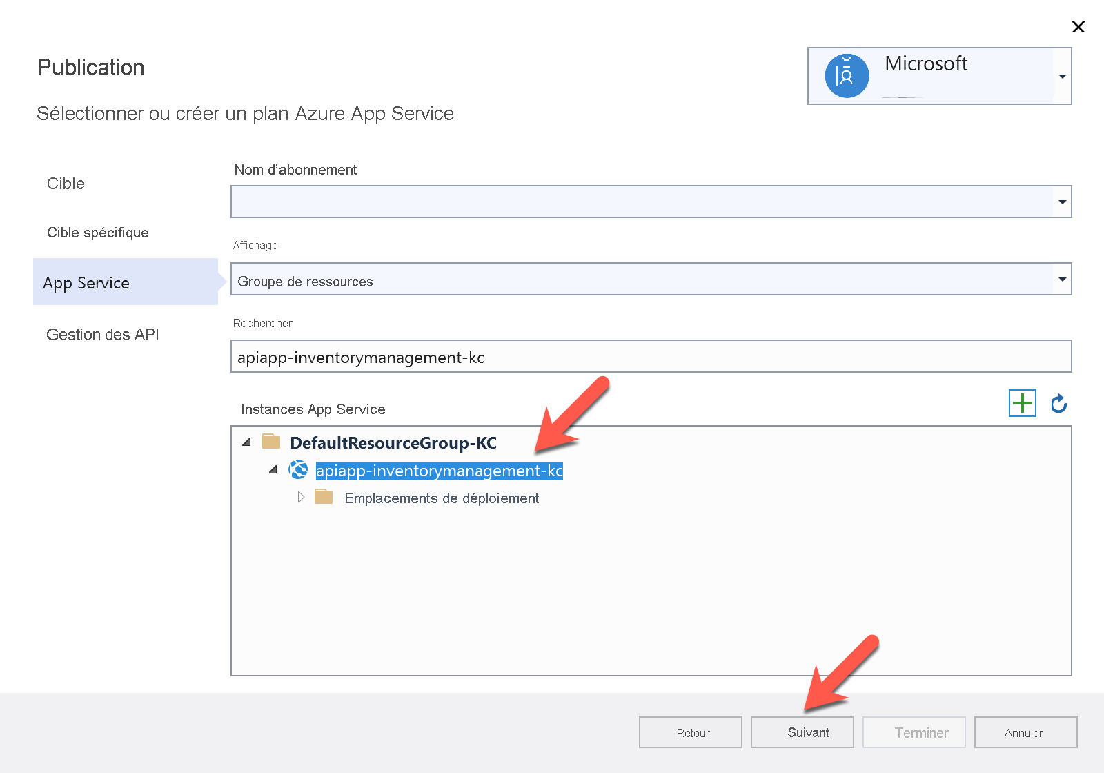Image resolution: width=1104 pixels, height=773 pixels.
Task: Collapse the DefaultResourceGroup-KC tree node
Action: 246,442
